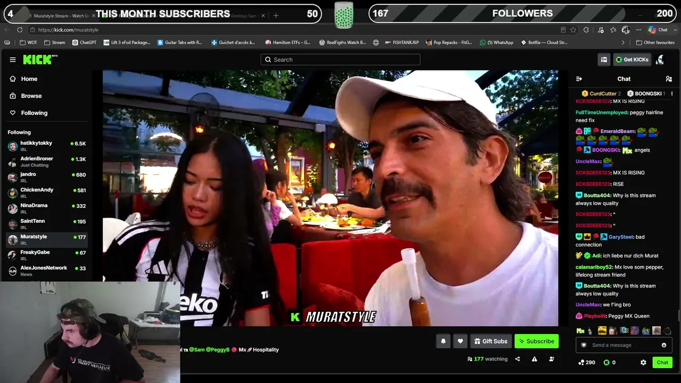View channel points balance of 290
This screenshot has width=681, height=383.
[x=586, y=362]
